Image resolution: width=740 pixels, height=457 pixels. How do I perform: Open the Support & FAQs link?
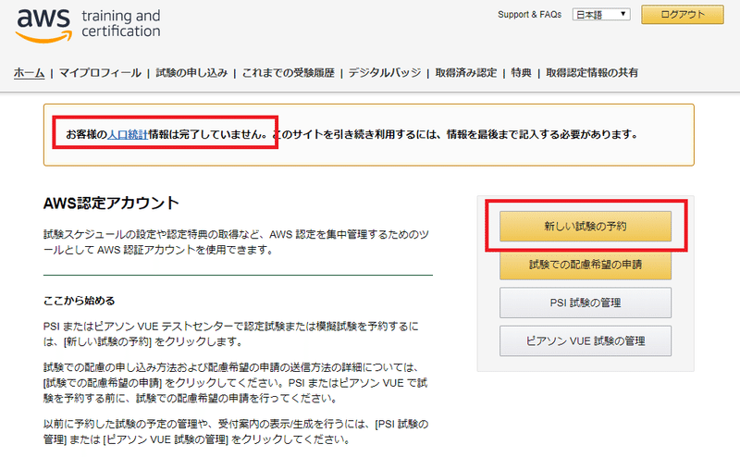point(529,15)
